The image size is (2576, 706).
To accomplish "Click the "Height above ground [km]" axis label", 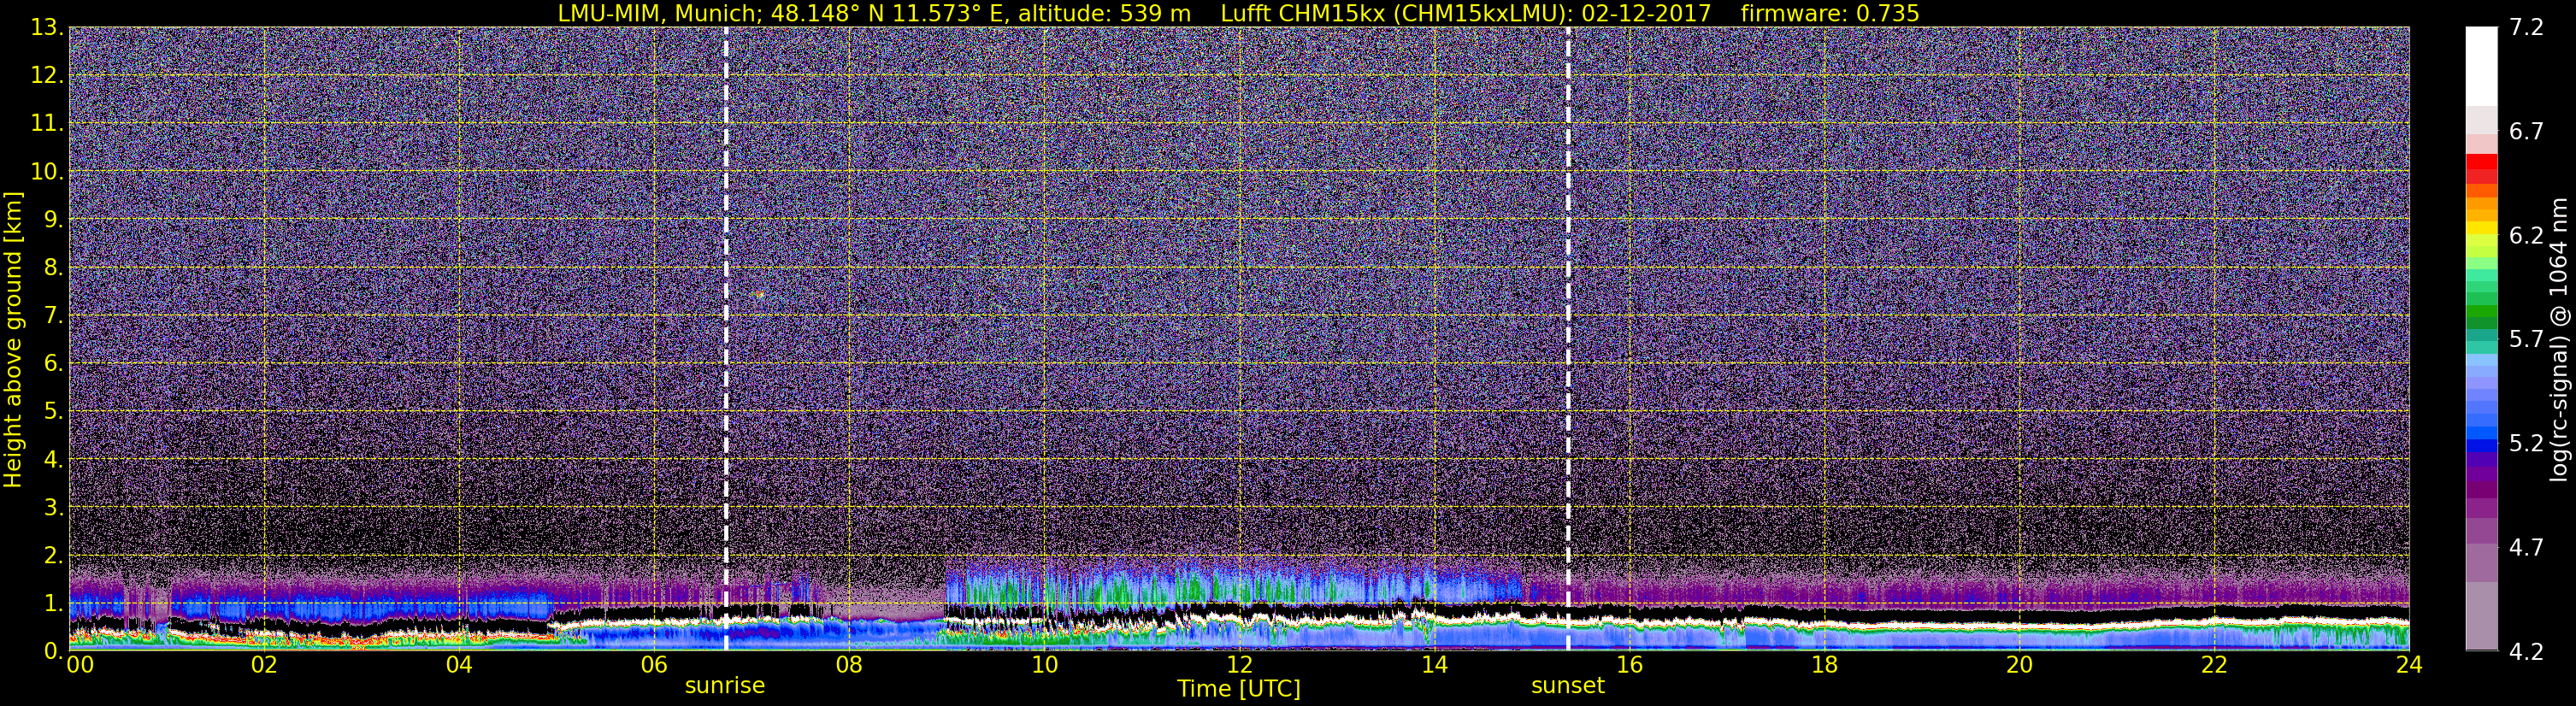I will [x=13, y=340].
